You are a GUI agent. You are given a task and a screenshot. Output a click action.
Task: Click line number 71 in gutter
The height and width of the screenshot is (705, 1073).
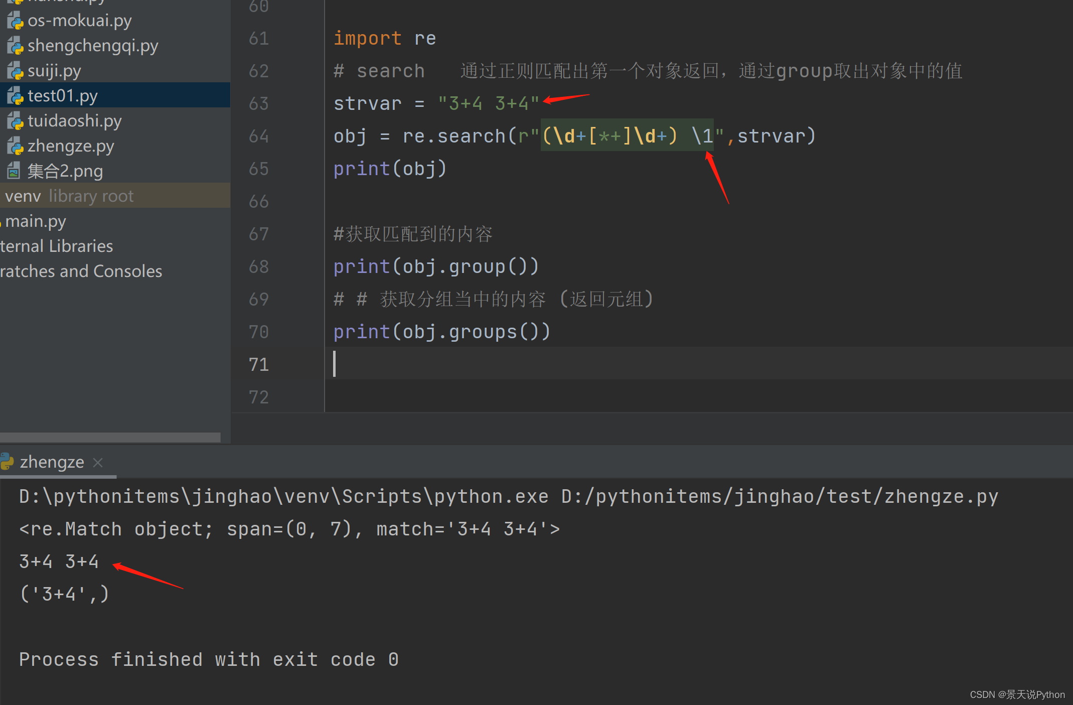pyautogui.click(x=259, y=365)
